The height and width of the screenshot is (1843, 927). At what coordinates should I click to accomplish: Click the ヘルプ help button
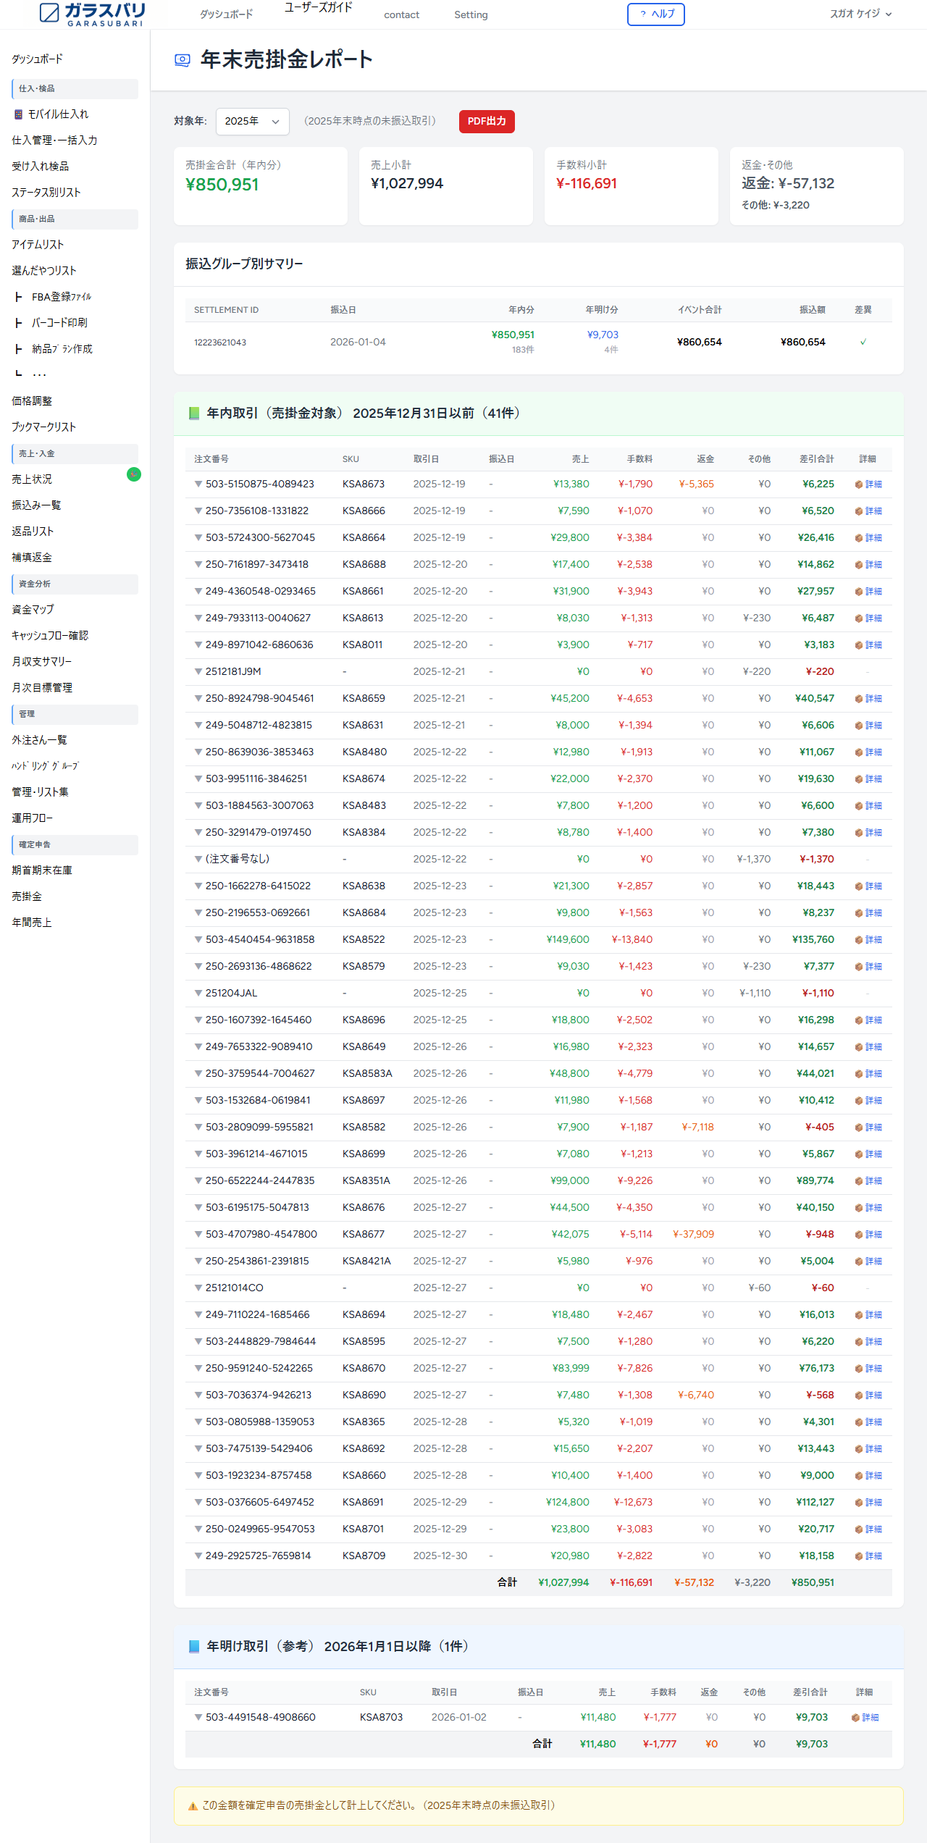(x=655, y=14)
